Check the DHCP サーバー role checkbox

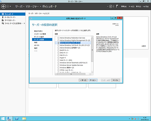[x=59, y=50]
